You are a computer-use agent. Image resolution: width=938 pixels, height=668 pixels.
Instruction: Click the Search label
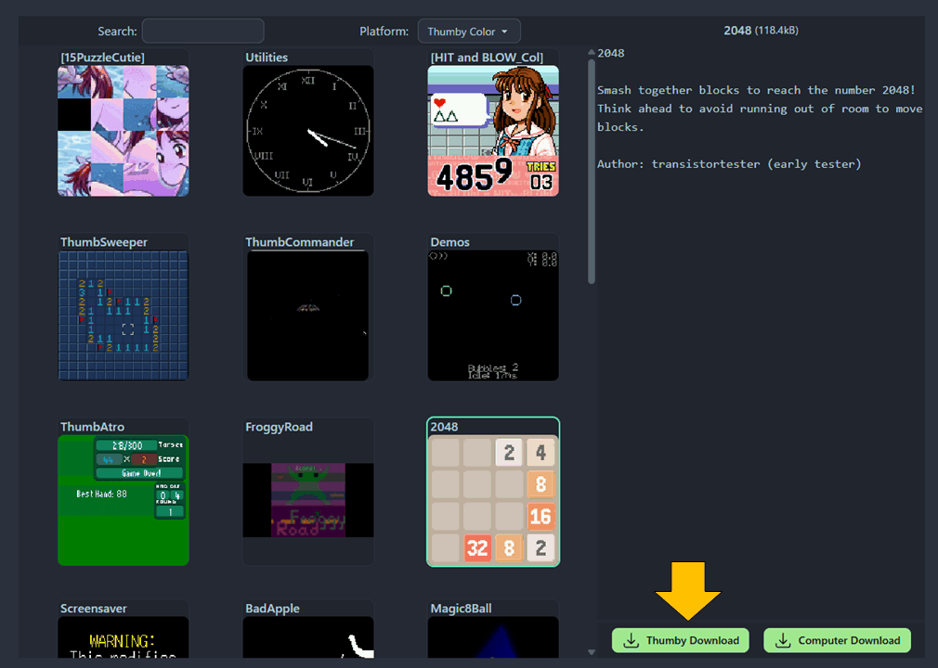tap(117, 31)
